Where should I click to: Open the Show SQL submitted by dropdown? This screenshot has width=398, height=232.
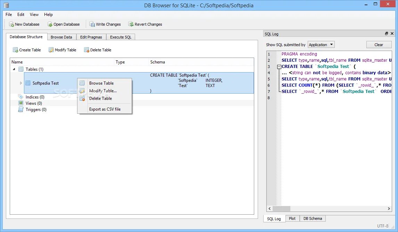point(321,45)
